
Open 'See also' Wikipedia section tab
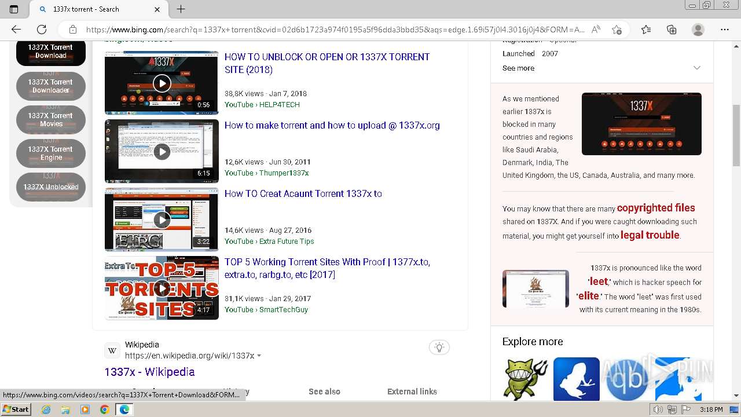[324, 392]
